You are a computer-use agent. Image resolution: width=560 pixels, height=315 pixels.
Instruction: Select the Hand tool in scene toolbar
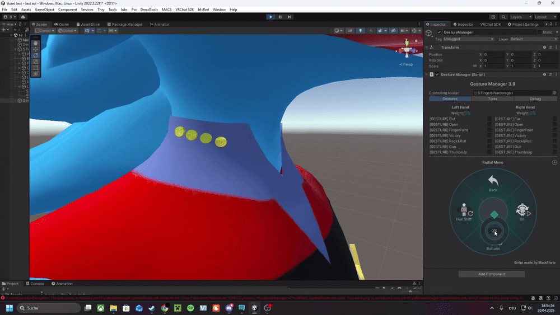(36, 43)
